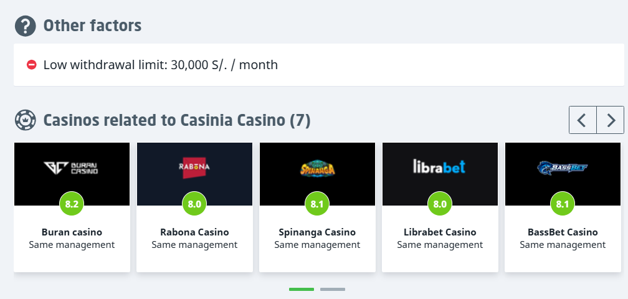Click the 8.0 rating badge for Rabona
The width and height of the screenshot is (628, 299).
coord(194,204)
